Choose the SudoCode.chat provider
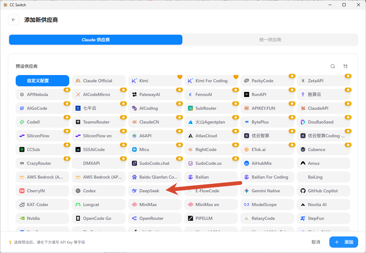 click(x=155, y=163)
